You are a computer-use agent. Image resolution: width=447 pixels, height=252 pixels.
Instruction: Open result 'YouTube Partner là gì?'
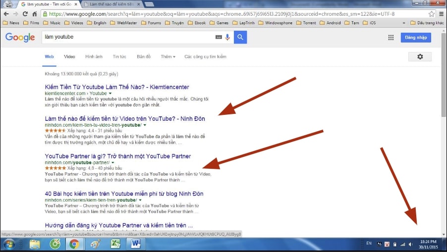coord(118,156)
